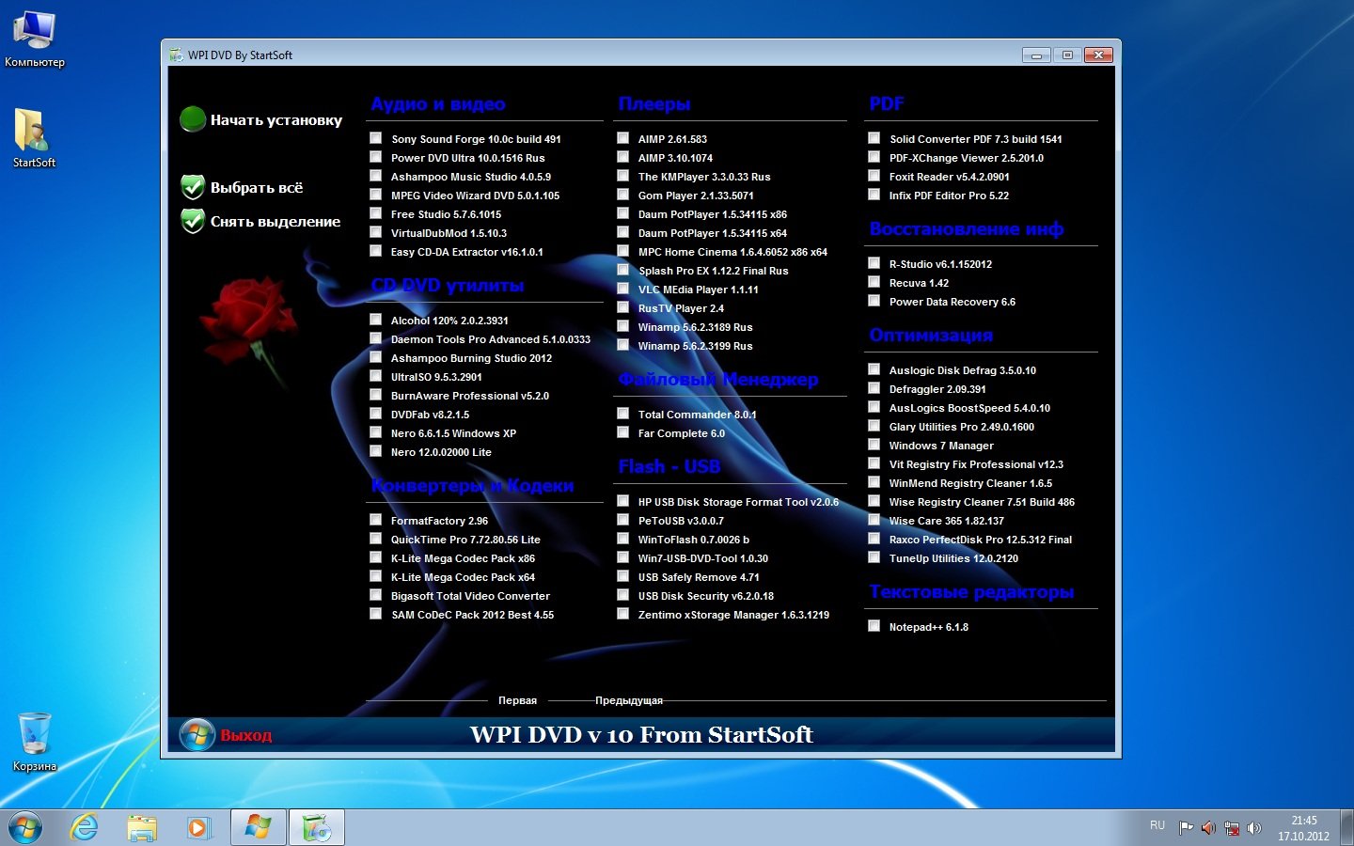This screenshot has height=846, width=1354.
Task: Click the WPI DVD taskbar button
Action: (x=316, y=827)
